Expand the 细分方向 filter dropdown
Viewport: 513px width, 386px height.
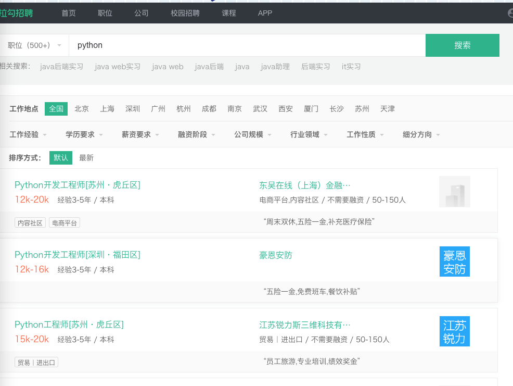(421, 134)
